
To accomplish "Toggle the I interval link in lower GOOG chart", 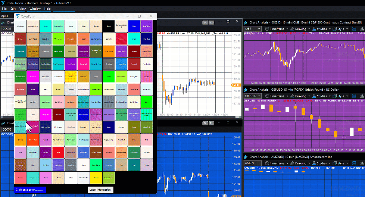I will (x=211, y=123).
